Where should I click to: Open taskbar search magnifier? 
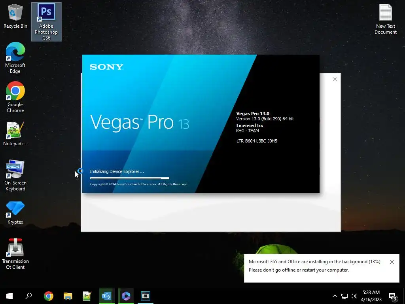click(28, 296)
